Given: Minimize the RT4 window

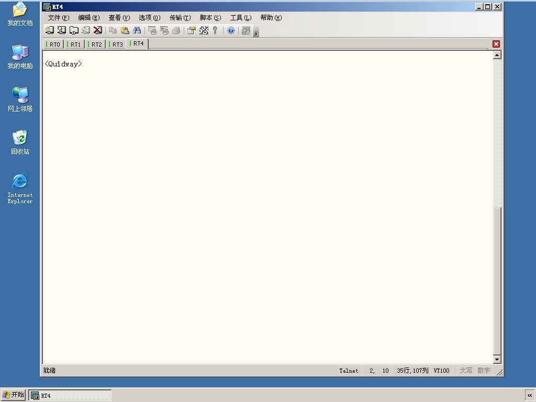Looking at the screenshot, I should [479, 7].
